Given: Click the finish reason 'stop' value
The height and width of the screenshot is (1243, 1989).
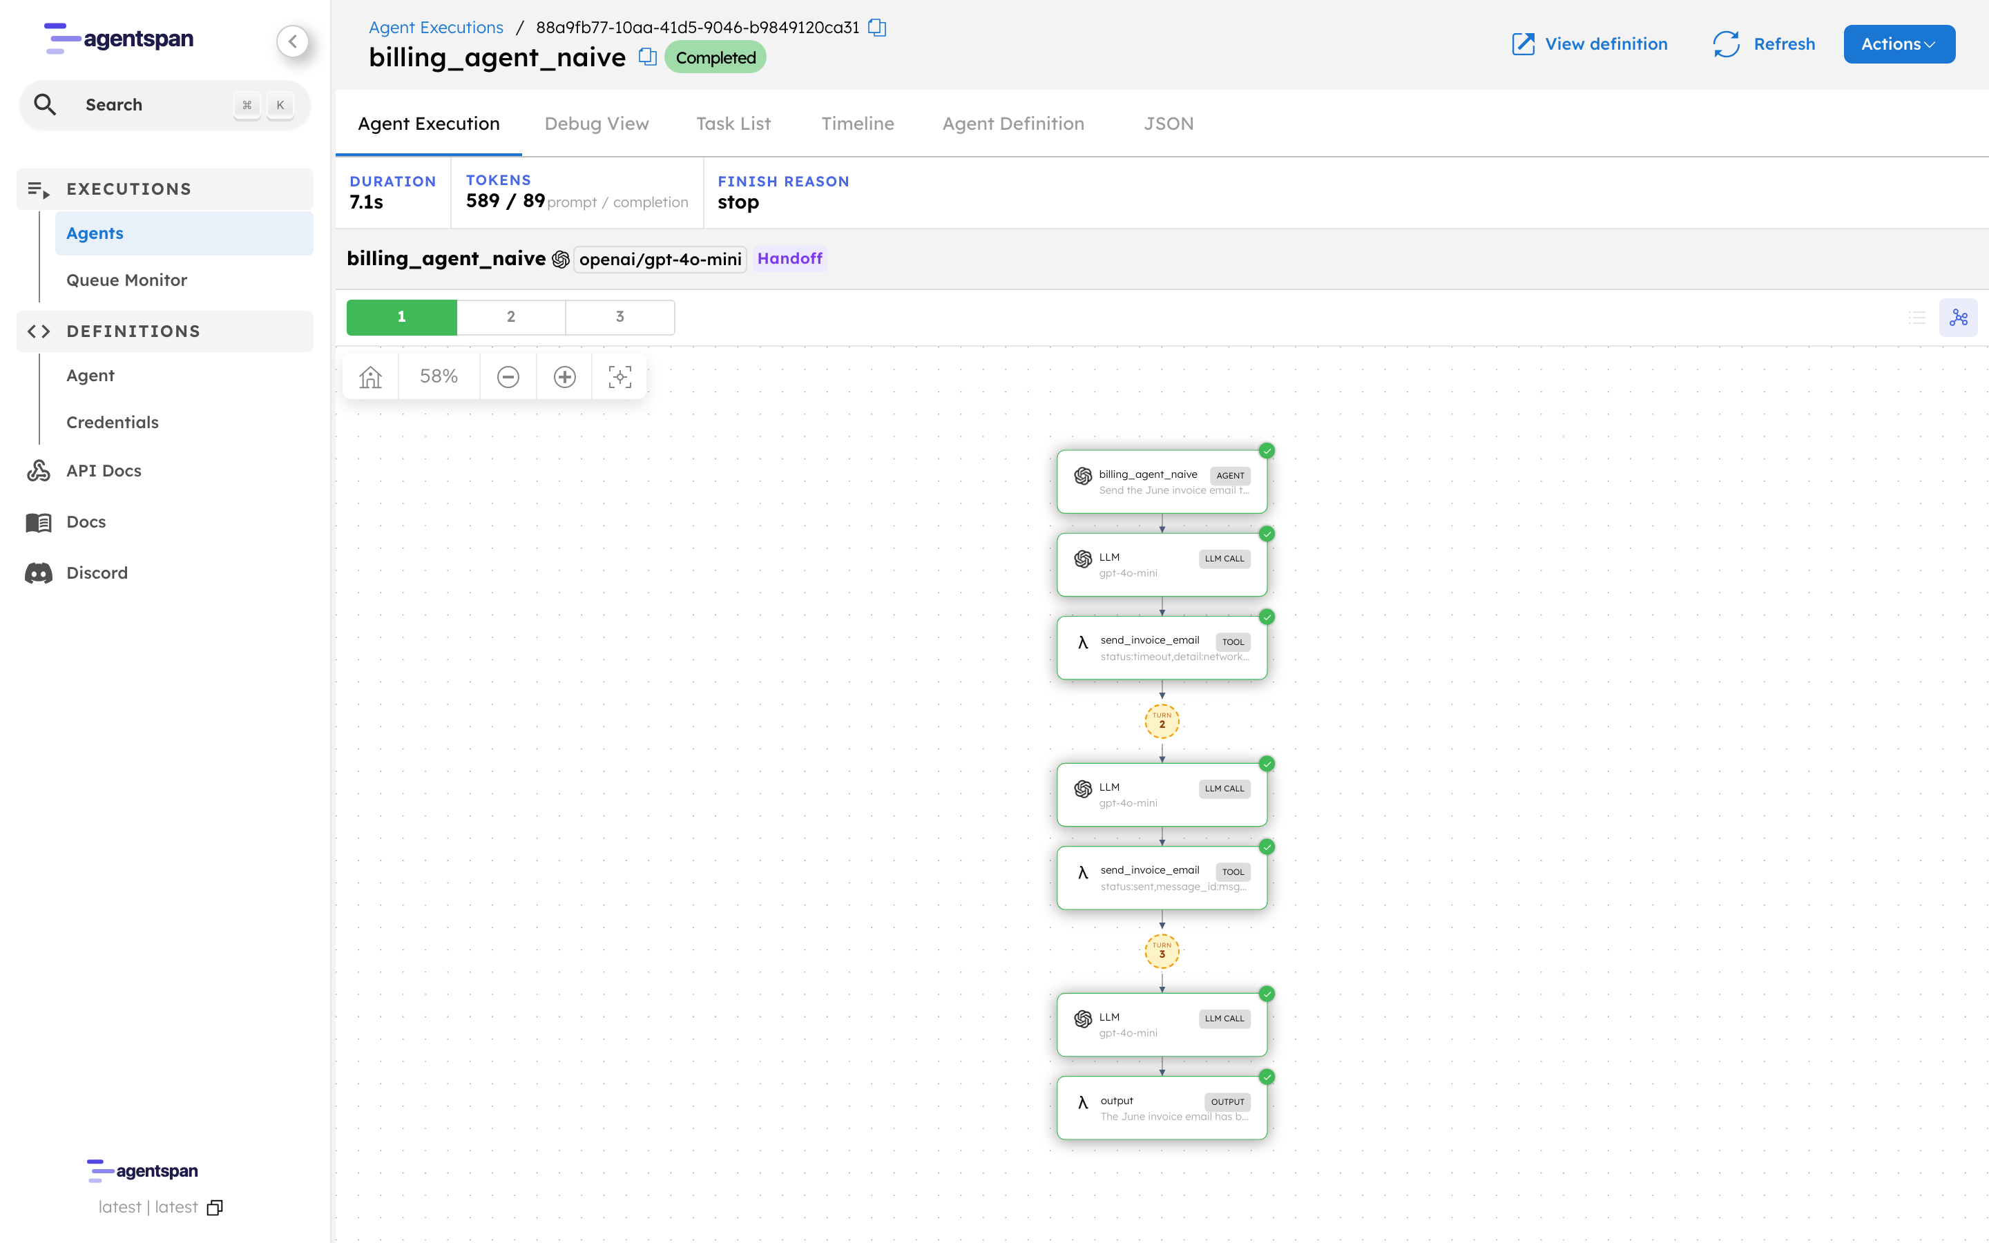Looking at the screenshot, I should point(738,202).
